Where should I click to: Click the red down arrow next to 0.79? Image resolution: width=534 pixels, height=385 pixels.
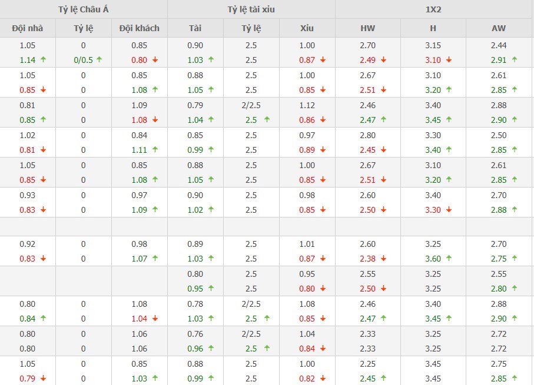pyautogui.click(x=43, y=378)
